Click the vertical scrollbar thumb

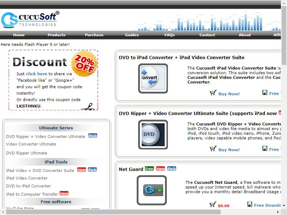coord(284,35)
